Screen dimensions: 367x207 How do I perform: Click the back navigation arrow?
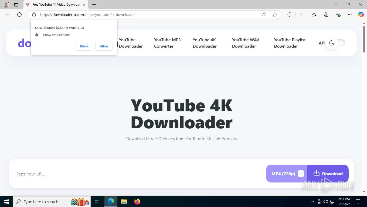(8, 15)
